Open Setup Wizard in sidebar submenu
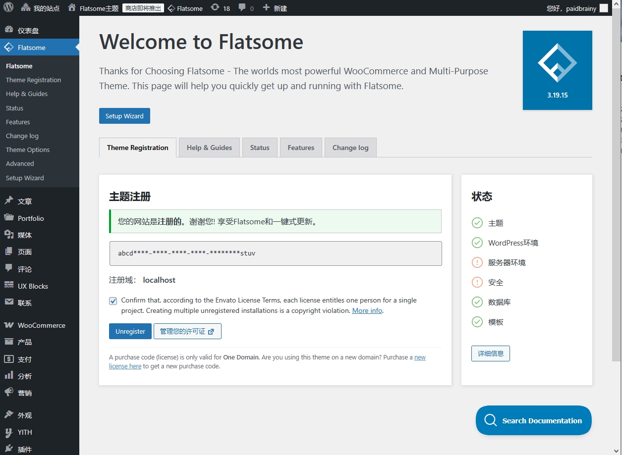The image size is (622, 455). coord(25,178)
